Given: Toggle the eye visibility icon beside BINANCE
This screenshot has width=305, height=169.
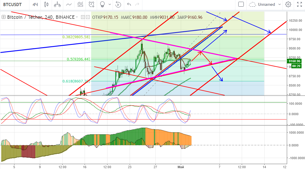Looking at the screenshot, I should [83, 17].
